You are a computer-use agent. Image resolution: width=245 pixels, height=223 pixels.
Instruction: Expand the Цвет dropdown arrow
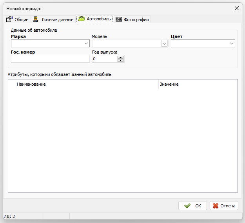click(x=232, y=43)
